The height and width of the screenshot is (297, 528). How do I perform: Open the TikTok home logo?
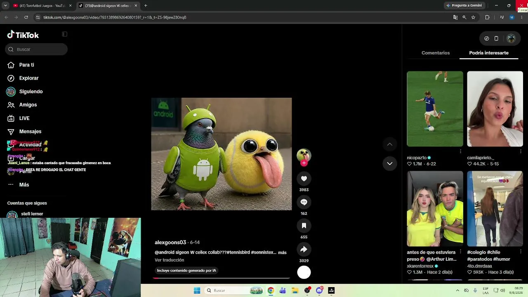[23, 35]
